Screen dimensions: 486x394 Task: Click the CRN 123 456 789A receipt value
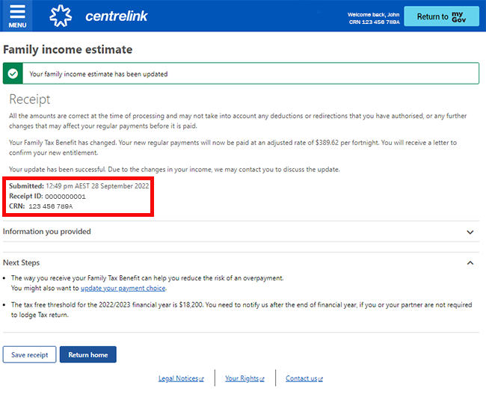51,206
